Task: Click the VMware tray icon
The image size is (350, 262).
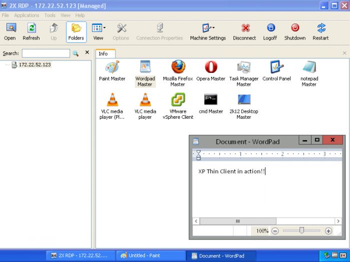Action: 334,256
